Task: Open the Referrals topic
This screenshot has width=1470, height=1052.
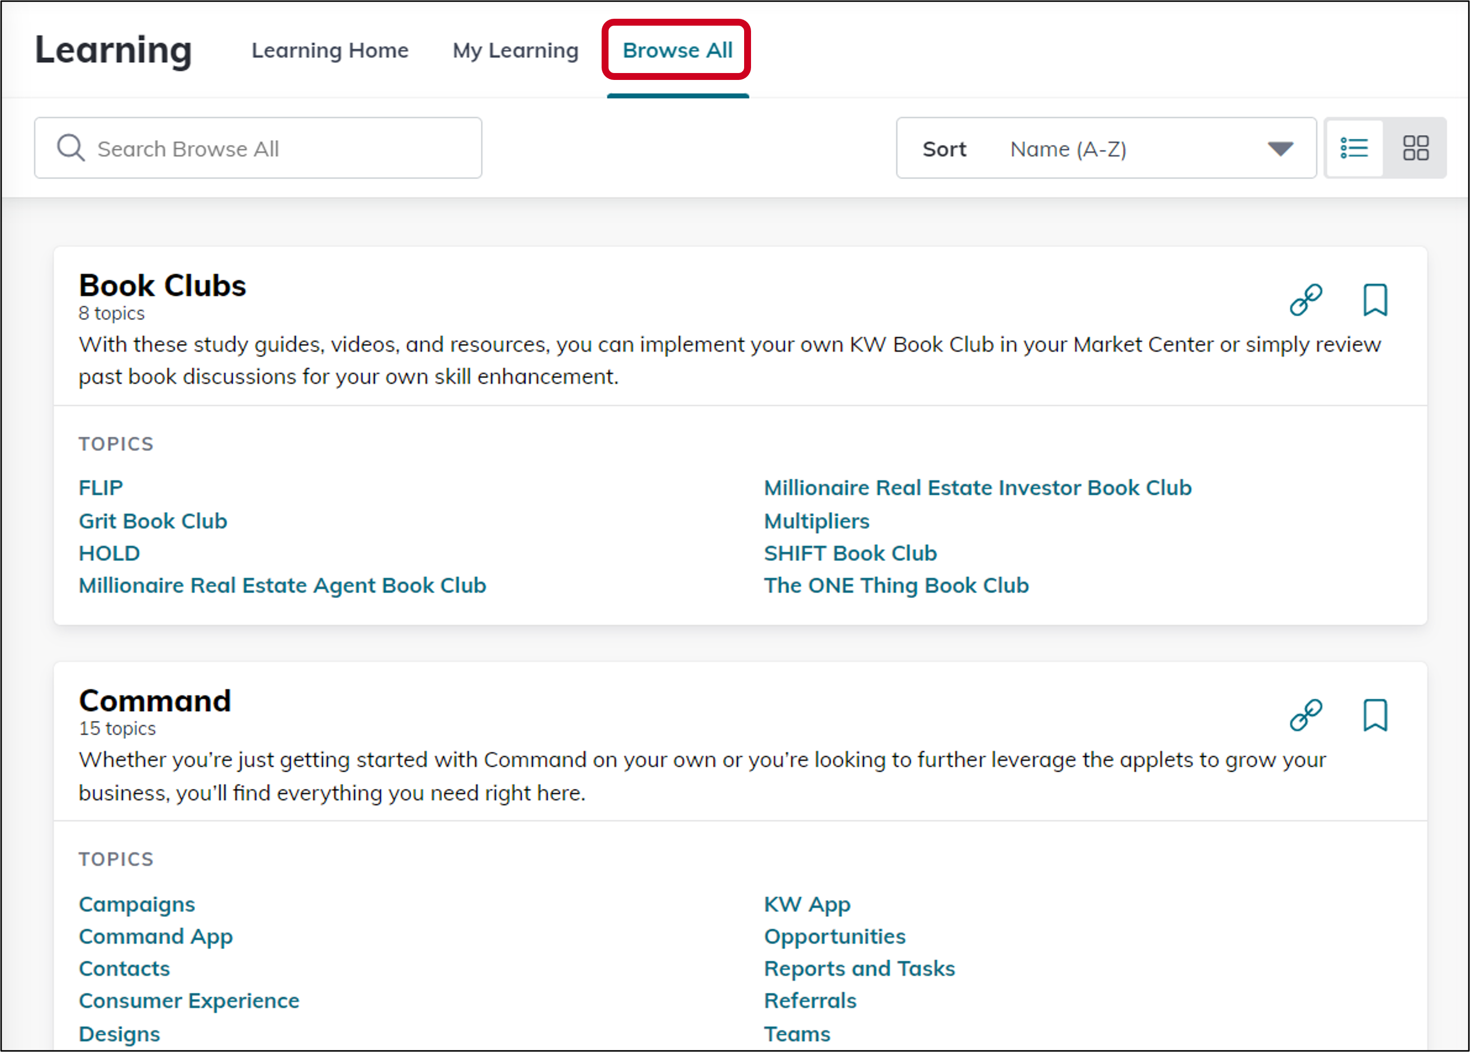Action: pos(810,1001)
